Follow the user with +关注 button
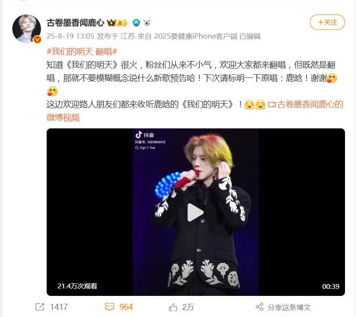This screenshot has width=356, height=317. (x=327, y=22)
